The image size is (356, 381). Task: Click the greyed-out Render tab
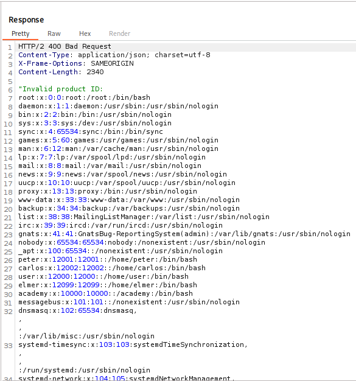(x=119, y=33)
